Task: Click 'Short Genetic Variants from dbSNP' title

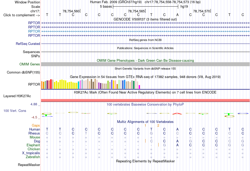Action: click(145, 69)
